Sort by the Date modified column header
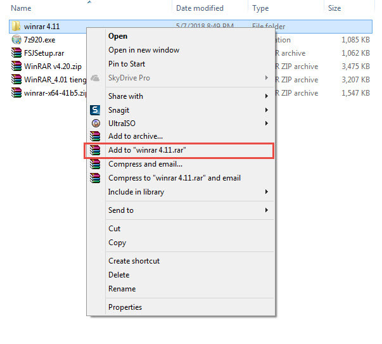This screenshot has height=344, width=382. tap(200, 8)
